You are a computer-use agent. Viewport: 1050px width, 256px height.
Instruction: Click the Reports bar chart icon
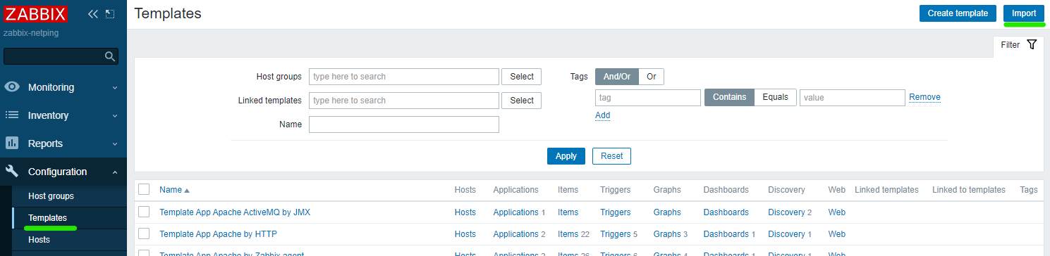(12, 143)
